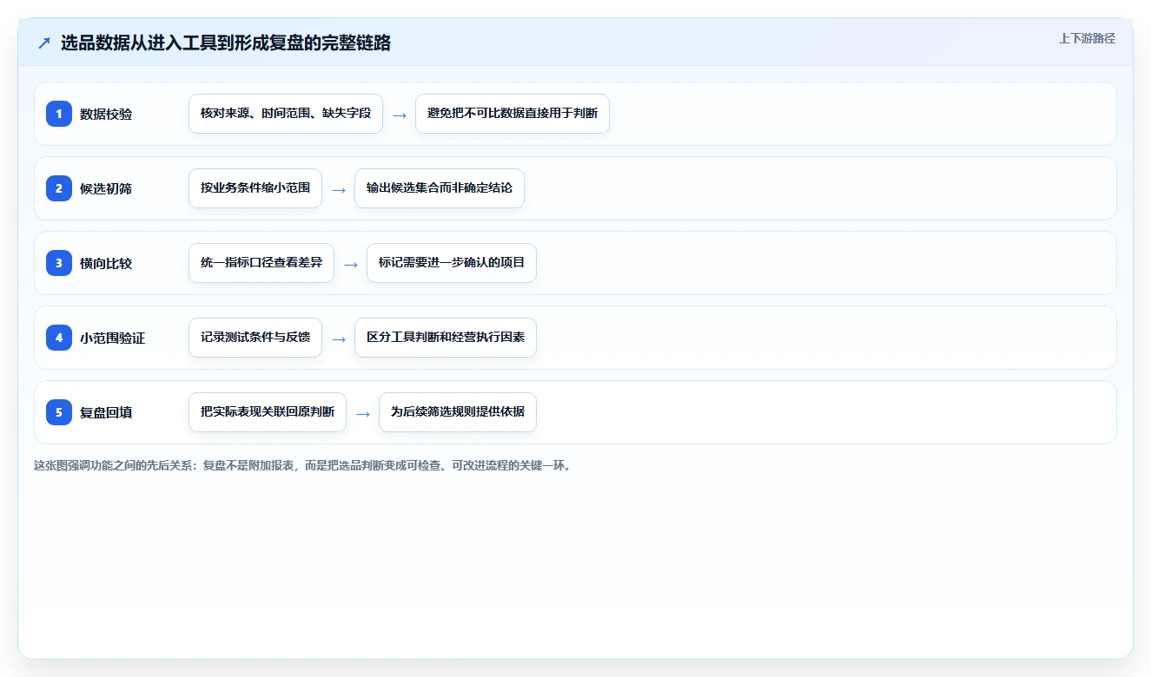Click the 上下游路径 label in the header

click(x=1087, y=38)
